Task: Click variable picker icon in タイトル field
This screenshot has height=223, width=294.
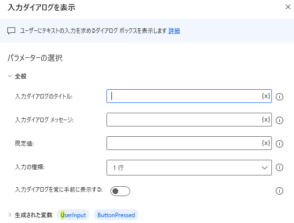Action: tap(266, 96)
